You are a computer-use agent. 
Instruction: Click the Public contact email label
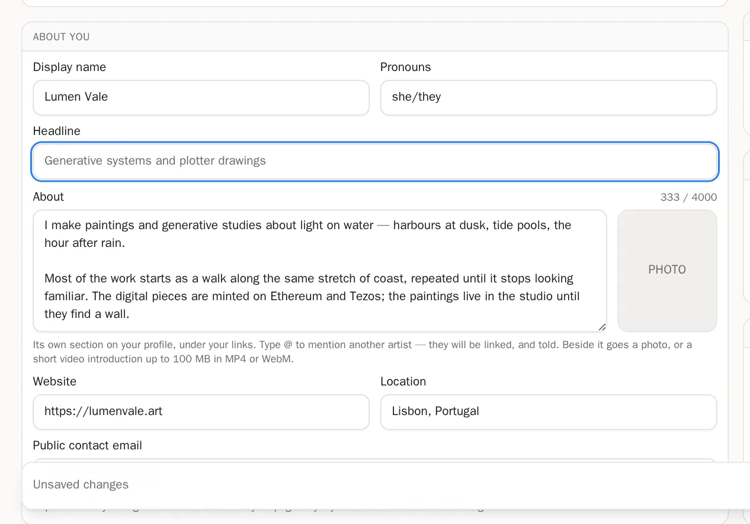click(x=88, y=445)
